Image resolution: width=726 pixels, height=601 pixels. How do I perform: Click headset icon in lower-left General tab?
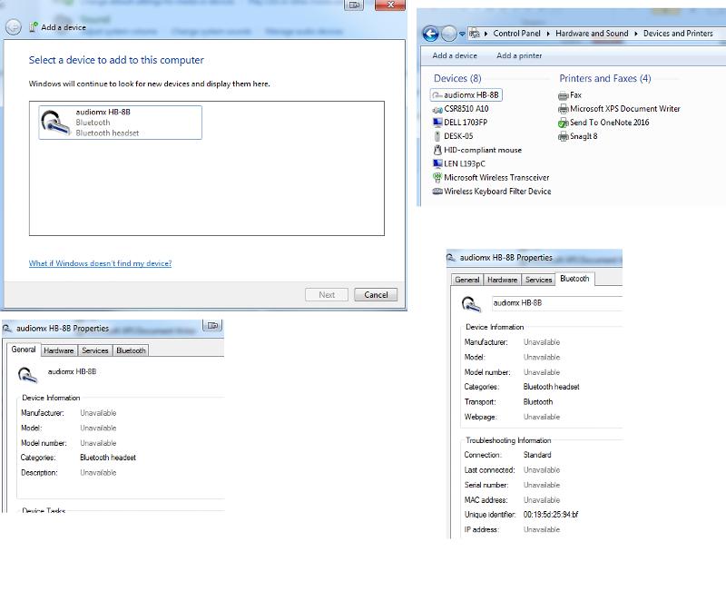click(x=27, y=375)
